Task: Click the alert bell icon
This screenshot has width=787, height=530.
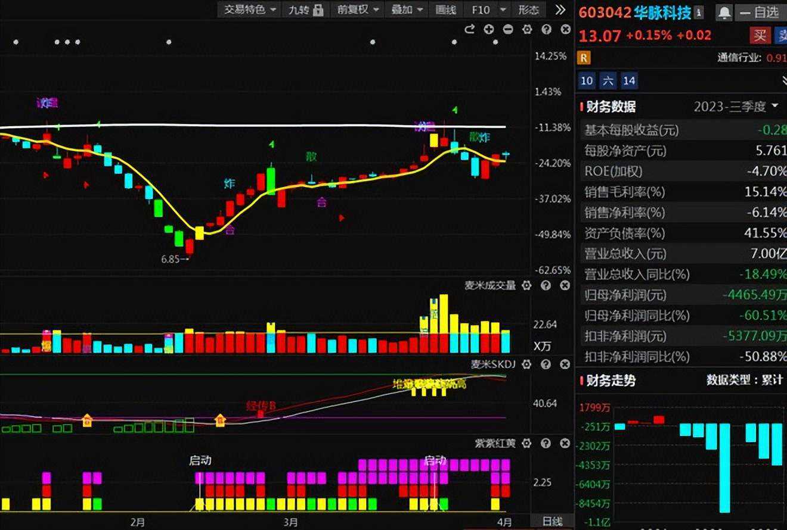Action: pos(724,12)
